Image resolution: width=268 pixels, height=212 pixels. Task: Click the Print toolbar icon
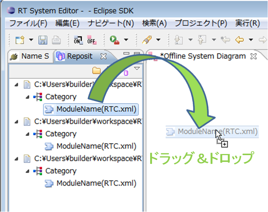click(56, 40)
